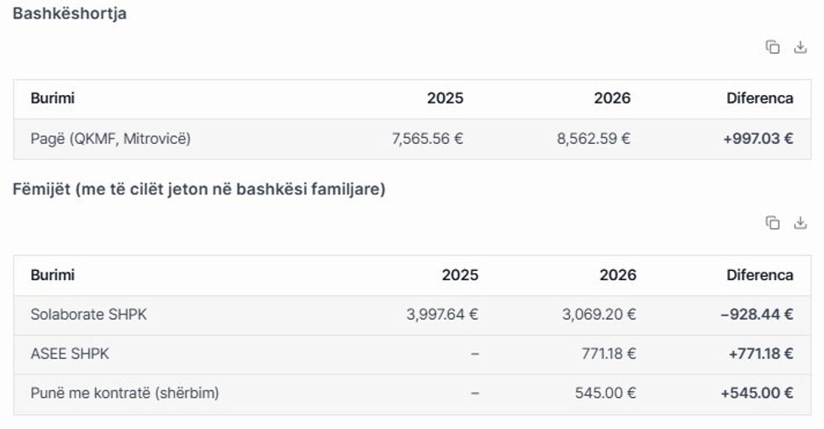Viewport: 824px width, 429px height.
Task: Click the 7,565.56 € value
Action: (427, 139)
